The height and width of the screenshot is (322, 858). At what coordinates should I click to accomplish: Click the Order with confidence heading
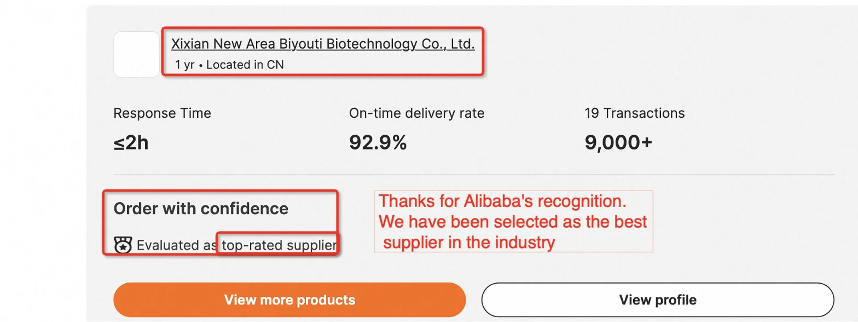[x=201, y=209]
